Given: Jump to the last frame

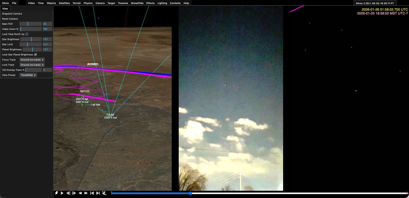Looking at the screenshot, I should click(98, 193).
